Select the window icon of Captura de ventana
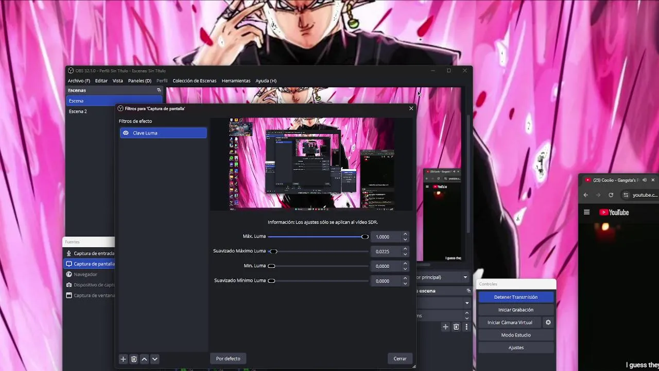Viewport: 659px width, 371px height. tap(69, 296)
